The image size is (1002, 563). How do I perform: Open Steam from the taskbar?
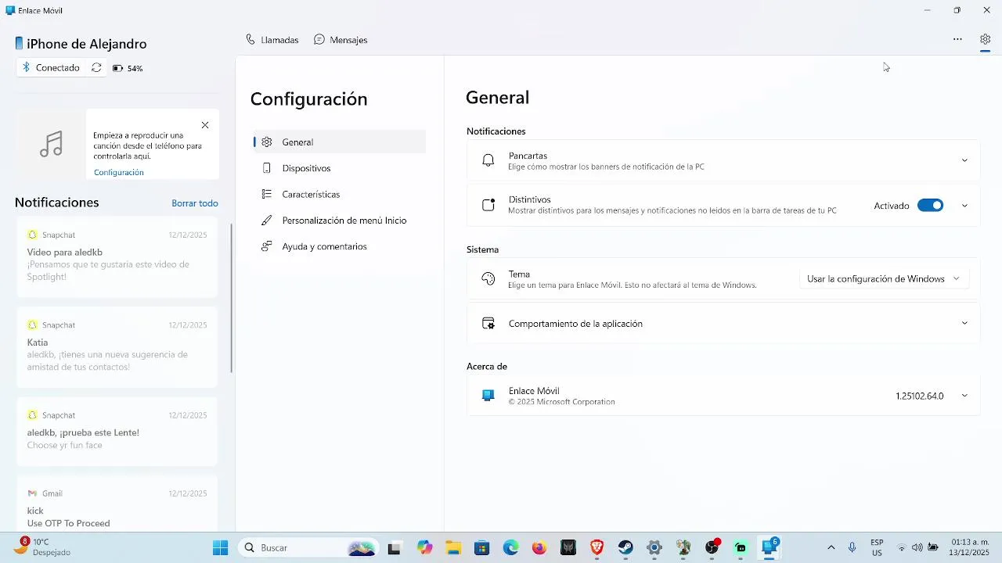[x=625, y=548]
